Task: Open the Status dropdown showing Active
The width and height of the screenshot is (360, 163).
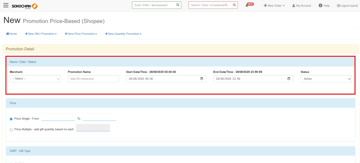Action: pos(326,79)
